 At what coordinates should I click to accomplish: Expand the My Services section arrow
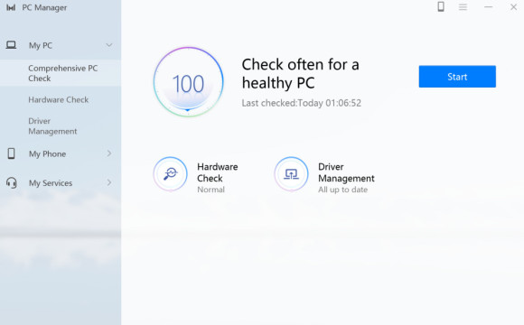click(109, 182)
